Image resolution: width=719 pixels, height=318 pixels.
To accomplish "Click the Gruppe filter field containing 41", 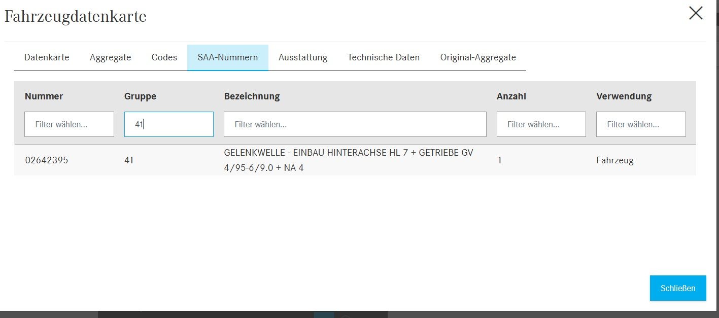I will point(169,124).
